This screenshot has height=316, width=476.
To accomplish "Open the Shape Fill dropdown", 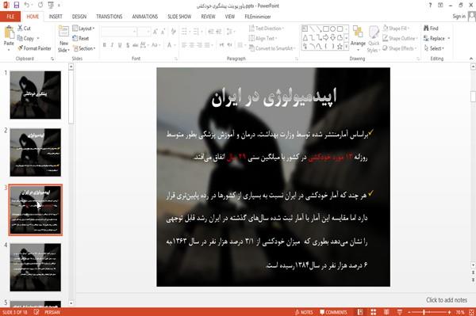I will [x=396, y=29].
